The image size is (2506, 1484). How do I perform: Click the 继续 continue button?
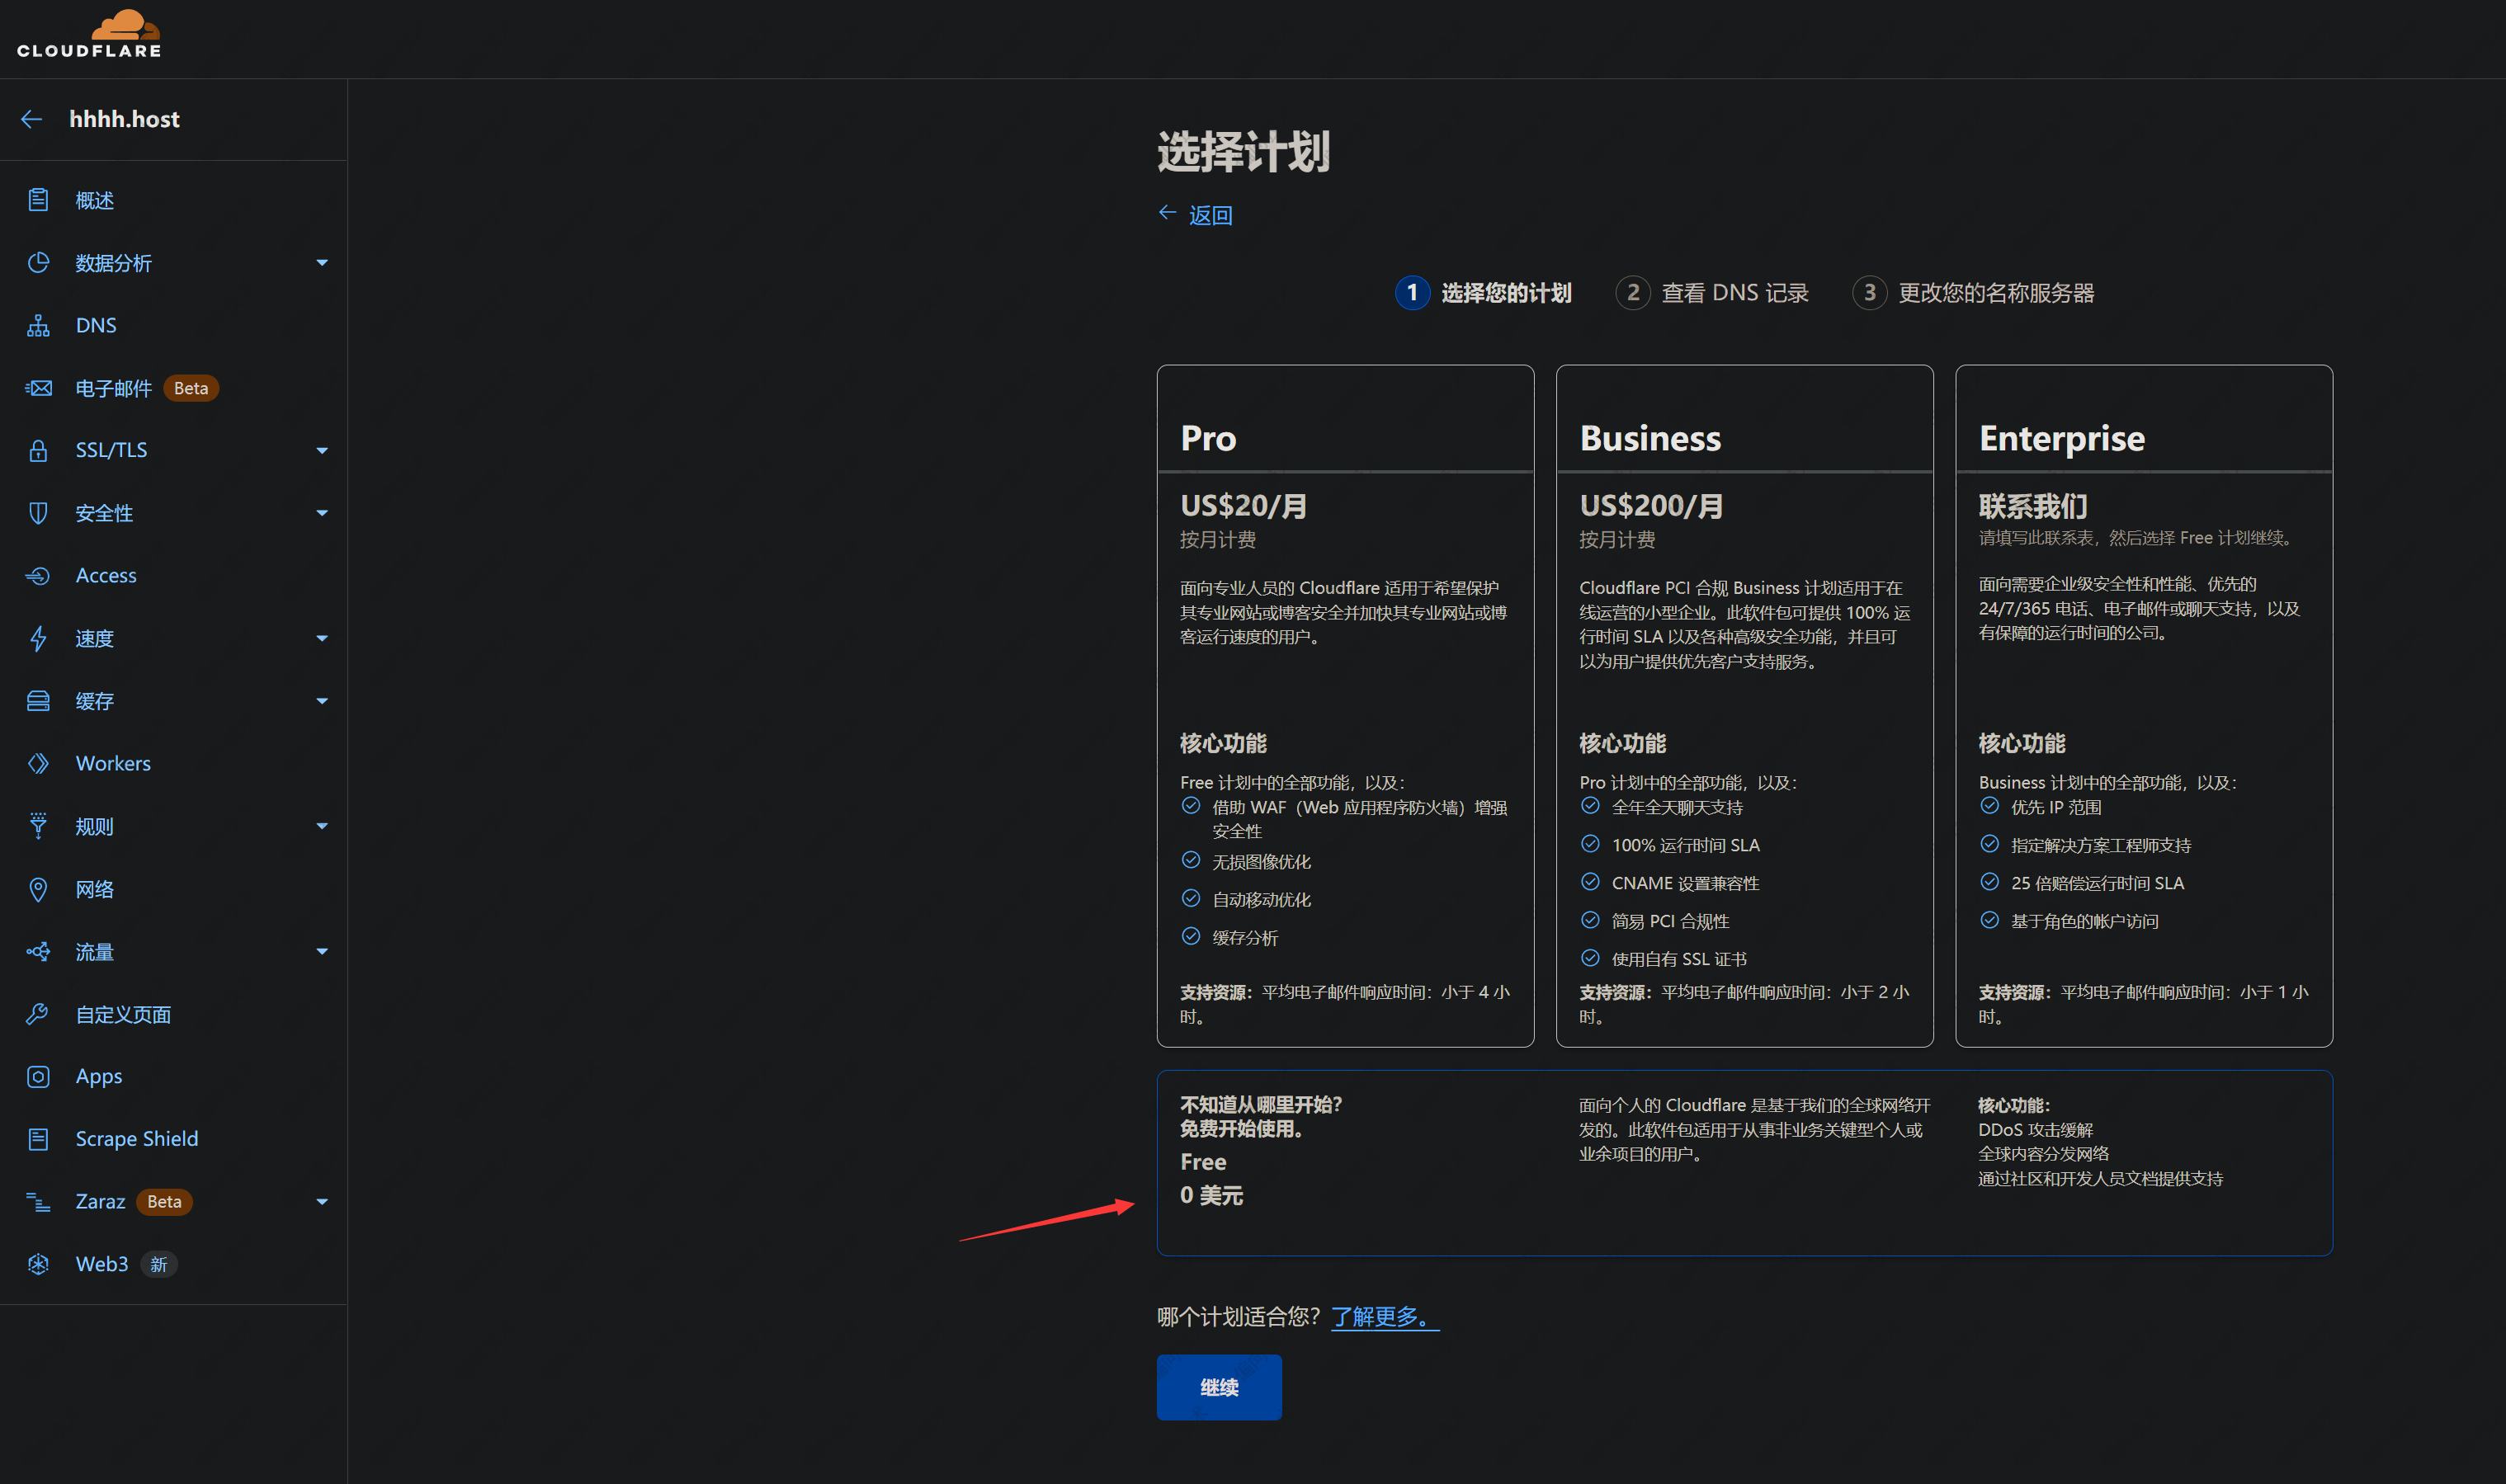coord(1219,1387)
